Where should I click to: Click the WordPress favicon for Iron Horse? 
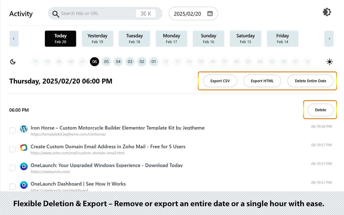(24, 129)
